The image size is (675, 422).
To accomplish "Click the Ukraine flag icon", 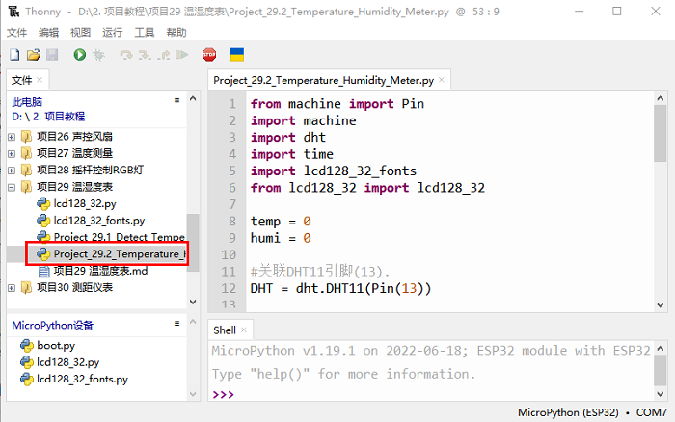I will tap(236, 55).
